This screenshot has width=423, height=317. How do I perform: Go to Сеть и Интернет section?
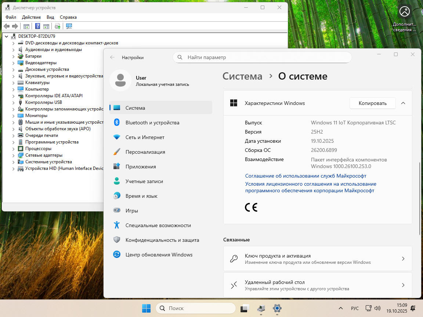tap(145, 137)
